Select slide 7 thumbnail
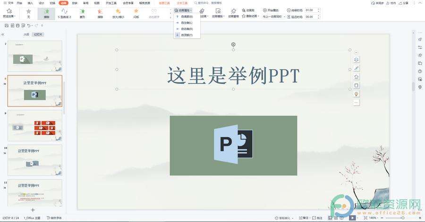This screenshot has height=222, width=425. pyautogui.click(x=35, y=56)
